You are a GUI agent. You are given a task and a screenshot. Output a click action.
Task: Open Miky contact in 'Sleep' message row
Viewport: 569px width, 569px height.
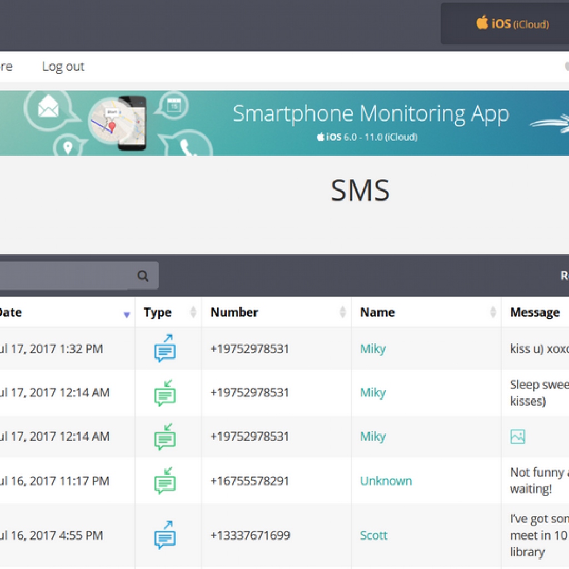[373, 393]
